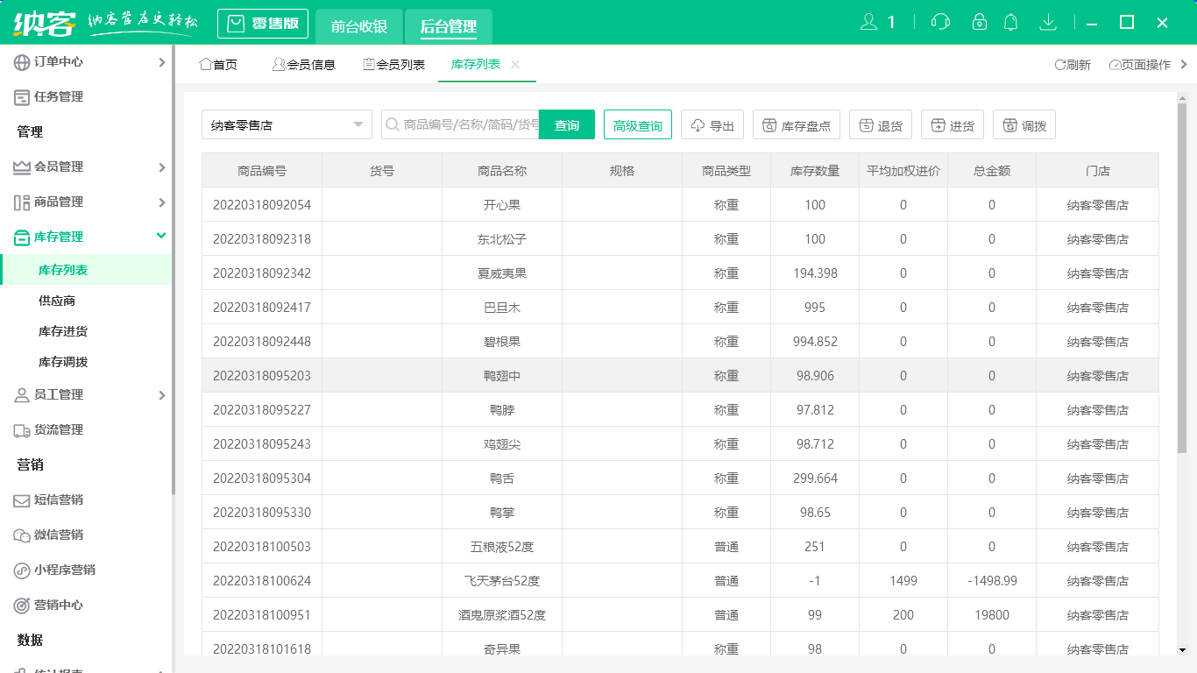The height and width of the screenshot is (673, 1197).
Task: Click the green 查询 search button
Action: click(566, 125)
